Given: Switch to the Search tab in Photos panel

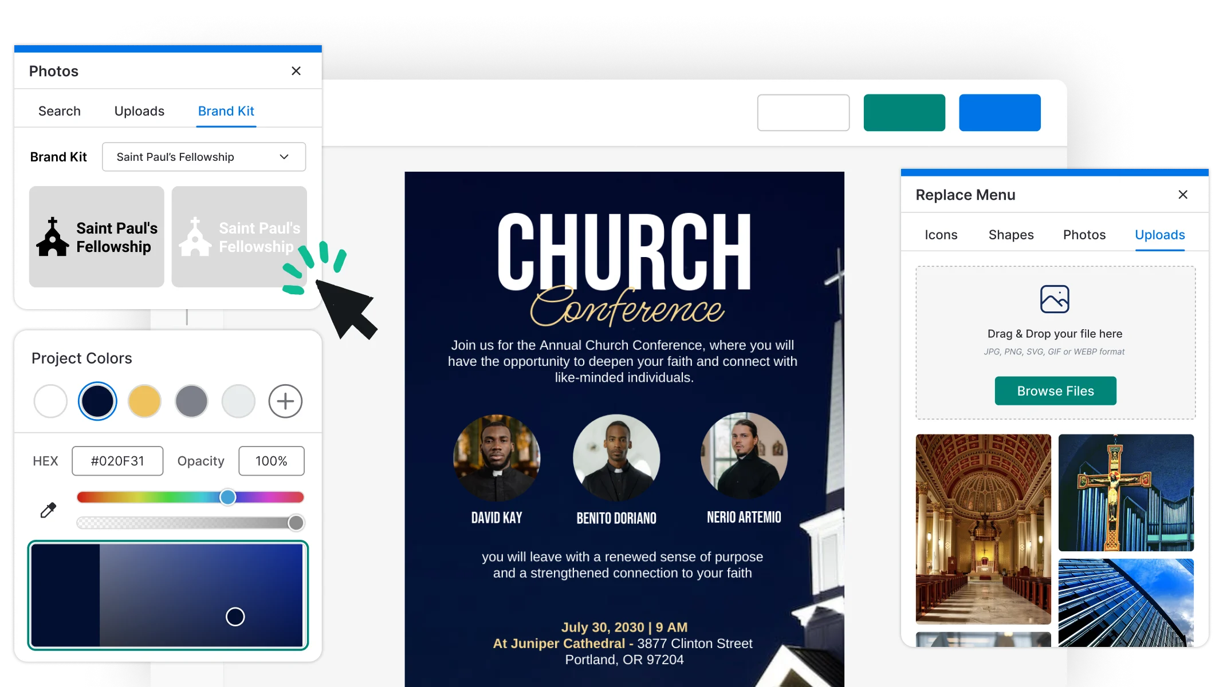Looking at the screenshot, I should (x=60, y=110).
